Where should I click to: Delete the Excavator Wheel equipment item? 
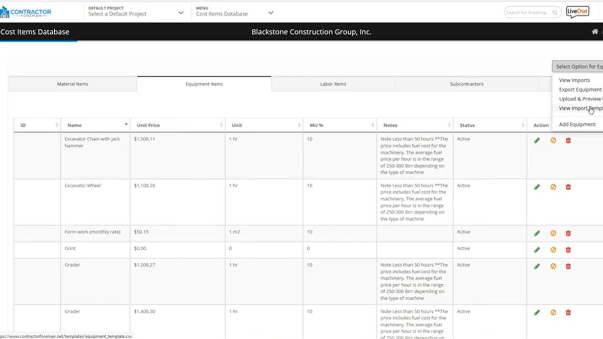pos(568,187)
